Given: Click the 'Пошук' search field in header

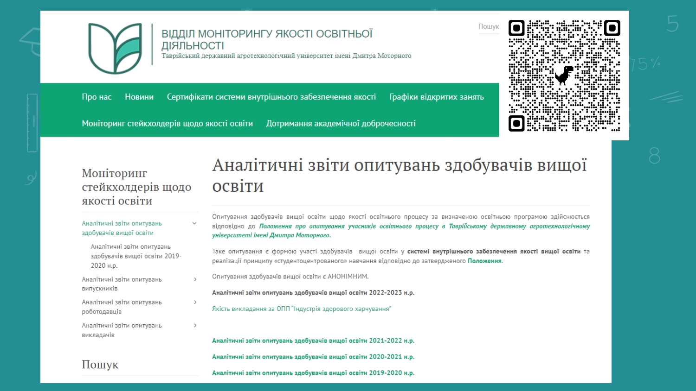Looking at the screenshot, I should click(489, 27).
